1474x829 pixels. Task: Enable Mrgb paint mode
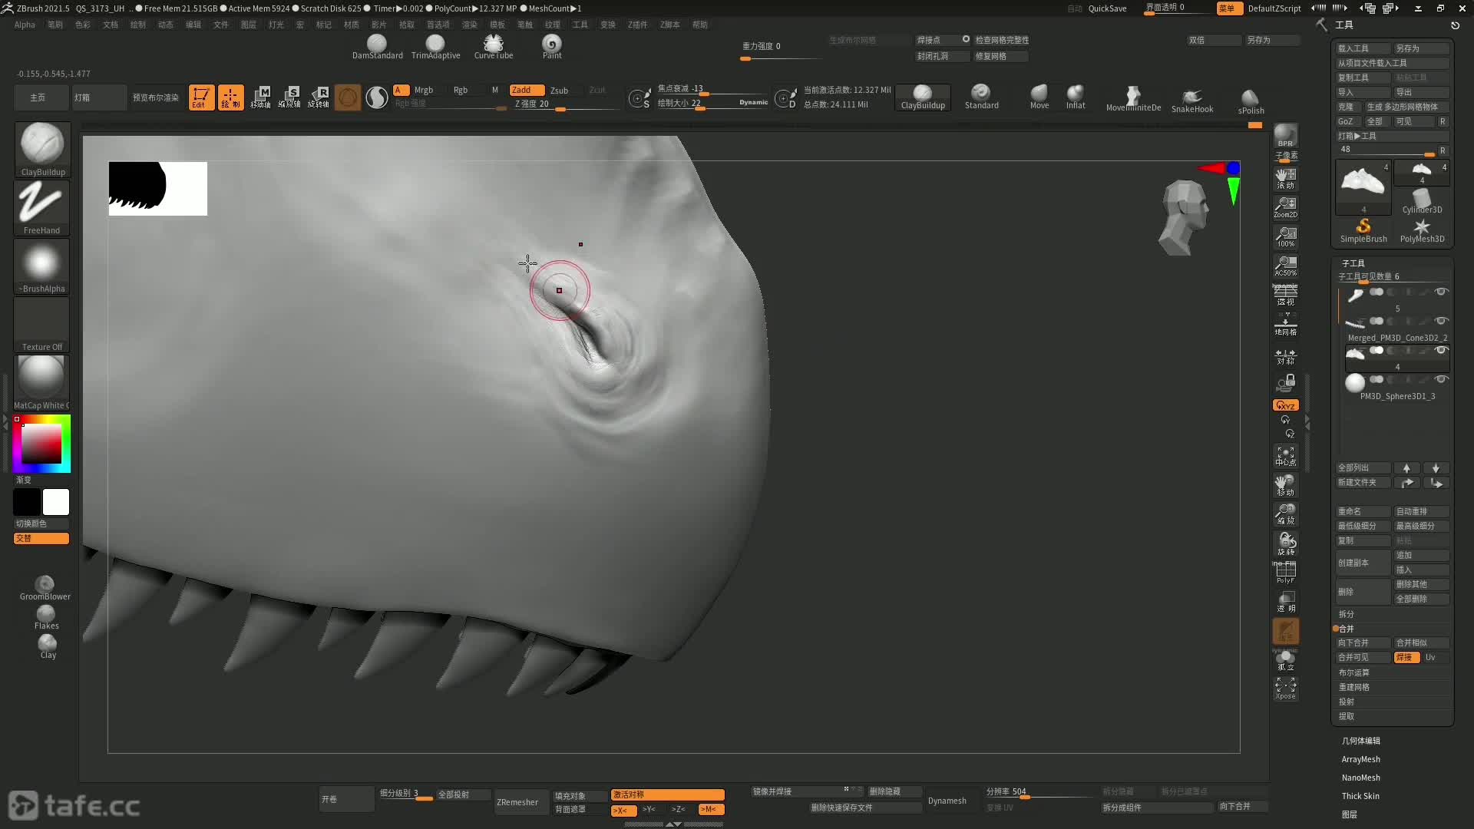pyautogui.click(x=424, y=90)
